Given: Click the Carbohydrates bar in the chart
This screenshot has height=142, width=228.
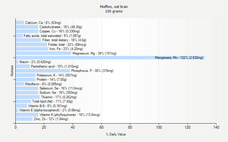Looking at the screenshot, I should [27, 27].
